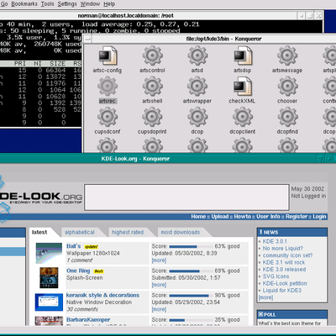Open the keramik style preview thumbnail
Screen dimensions: 336x336
pos(49,302)
